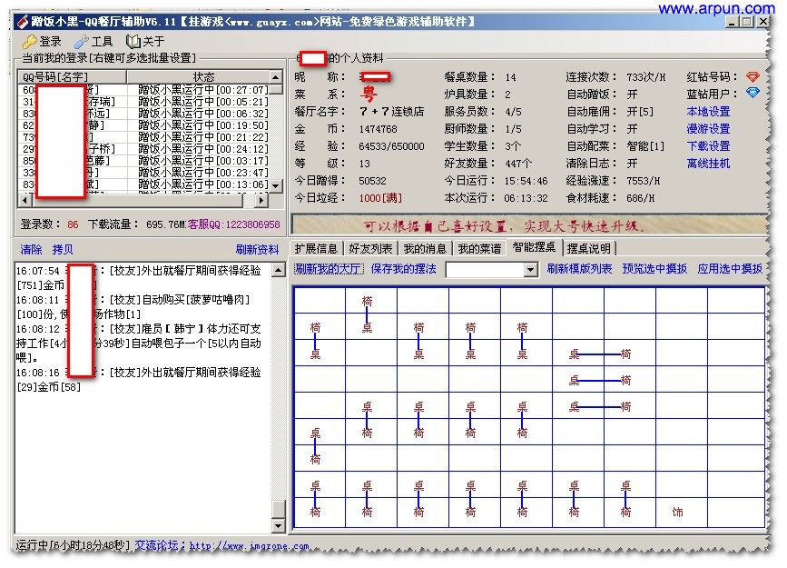787x568 pixels.
Task: Open the 登录 login menu
Action: point(43,41)
